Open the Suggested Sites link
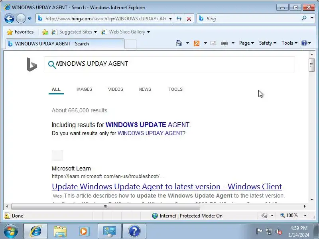 74,32
